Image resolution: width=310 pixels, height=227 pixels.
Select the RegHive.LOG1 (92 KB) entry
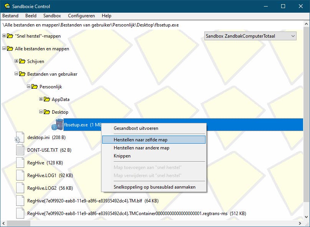[x=50, y=176]
